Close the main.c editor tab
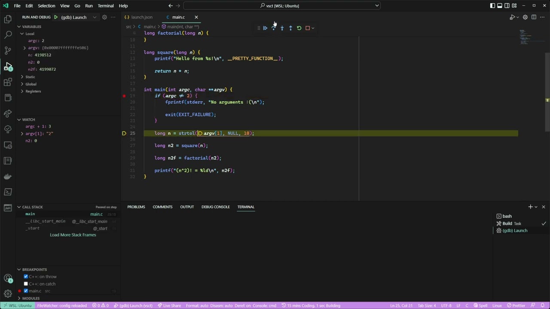 coord(196,17)
